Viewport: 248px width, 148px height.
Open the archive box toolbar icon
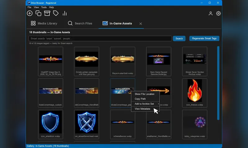click(x=47, y=13)
